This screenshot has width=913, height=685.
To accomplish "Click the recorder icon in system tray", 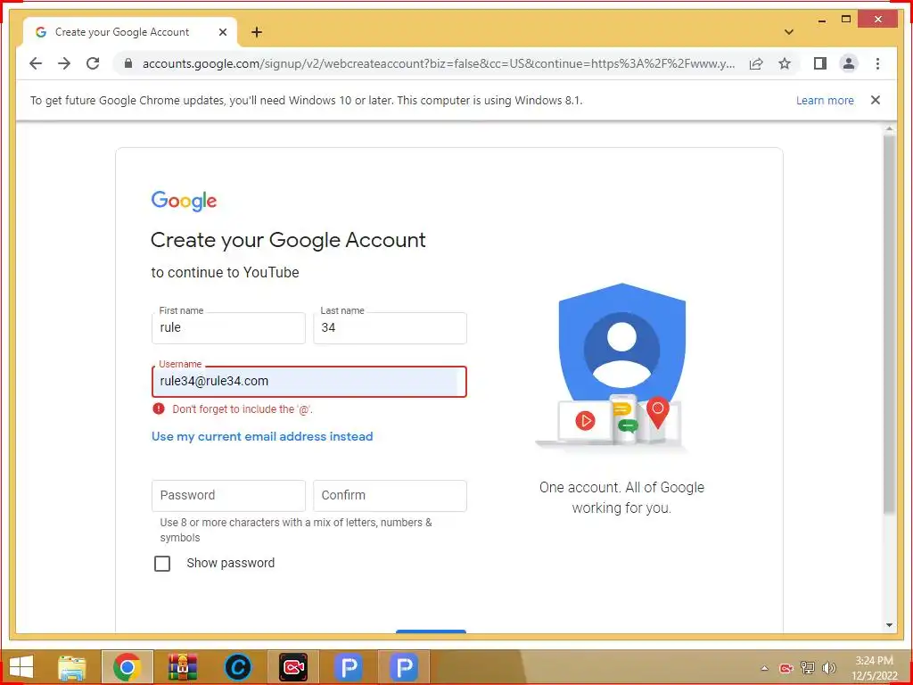I will pos(786,668).
